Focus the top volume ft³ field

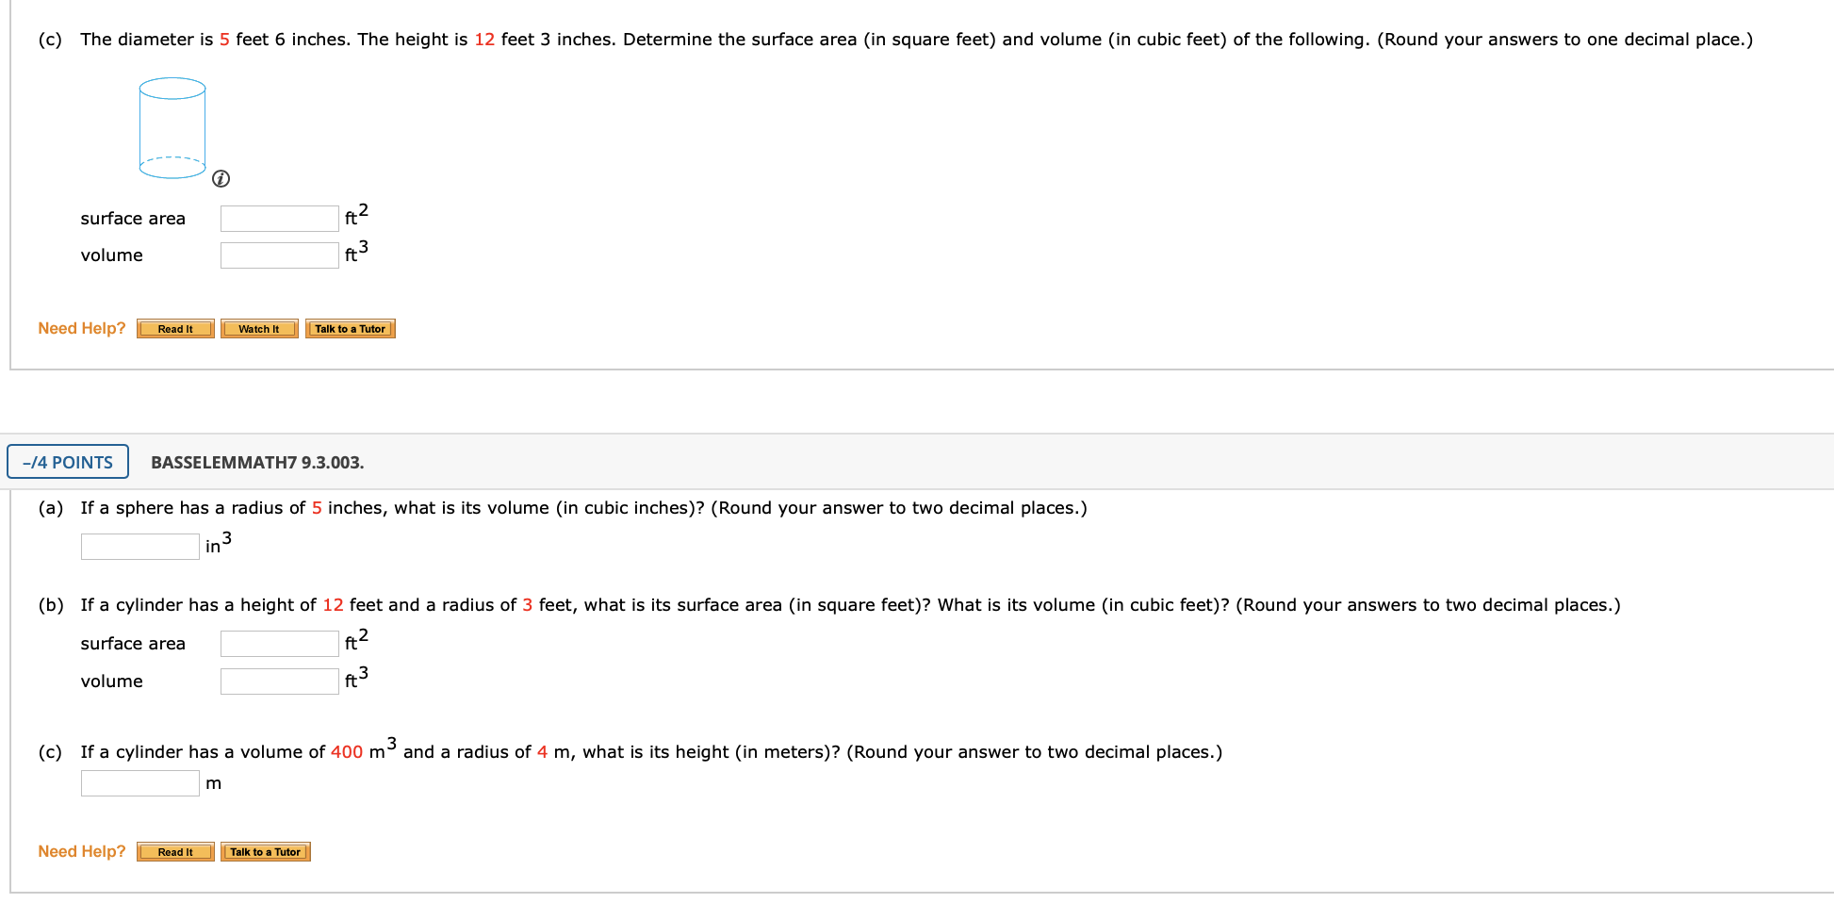[x=280, y=255]
